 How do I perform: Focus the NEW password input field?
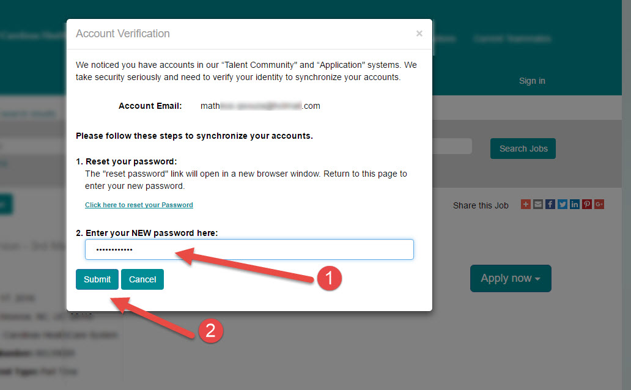click(249, 249)
